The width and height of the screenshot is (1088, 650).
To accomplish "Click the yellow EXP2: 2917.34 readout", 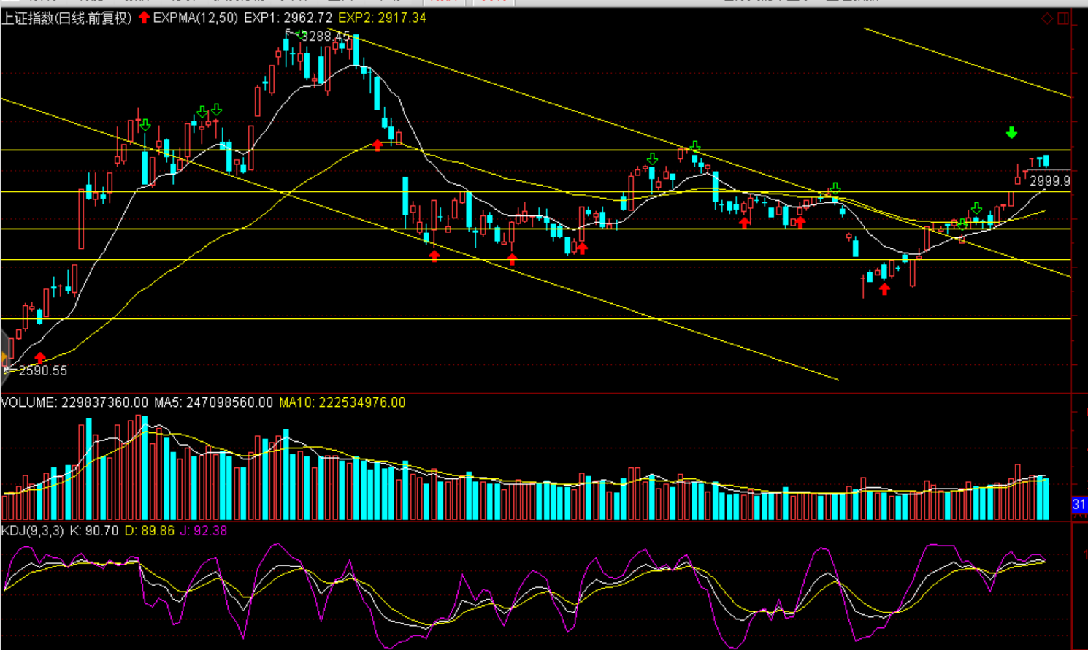I will pyautogui.click(x=382, y=18).
